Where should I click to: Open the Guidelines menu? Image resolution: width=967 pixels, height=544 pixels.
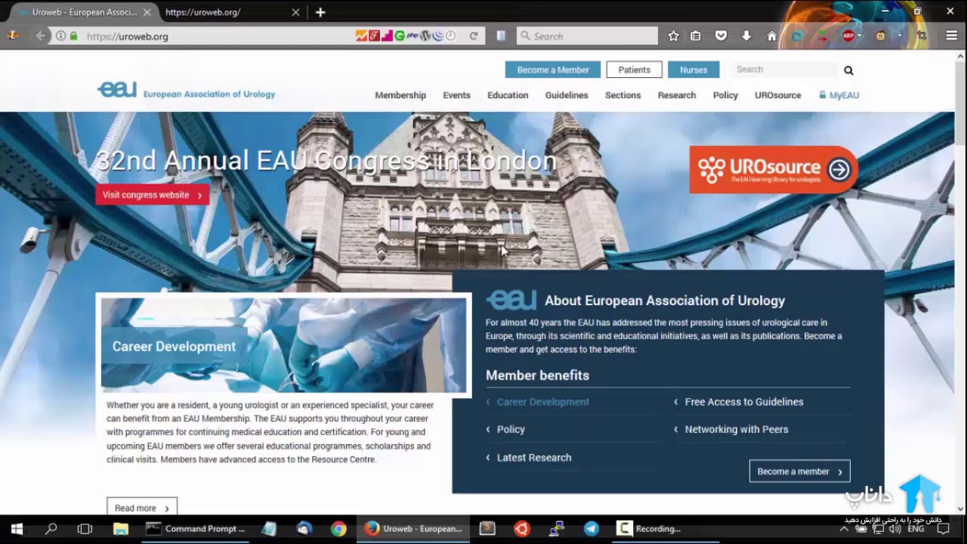(x=567, y=95)
